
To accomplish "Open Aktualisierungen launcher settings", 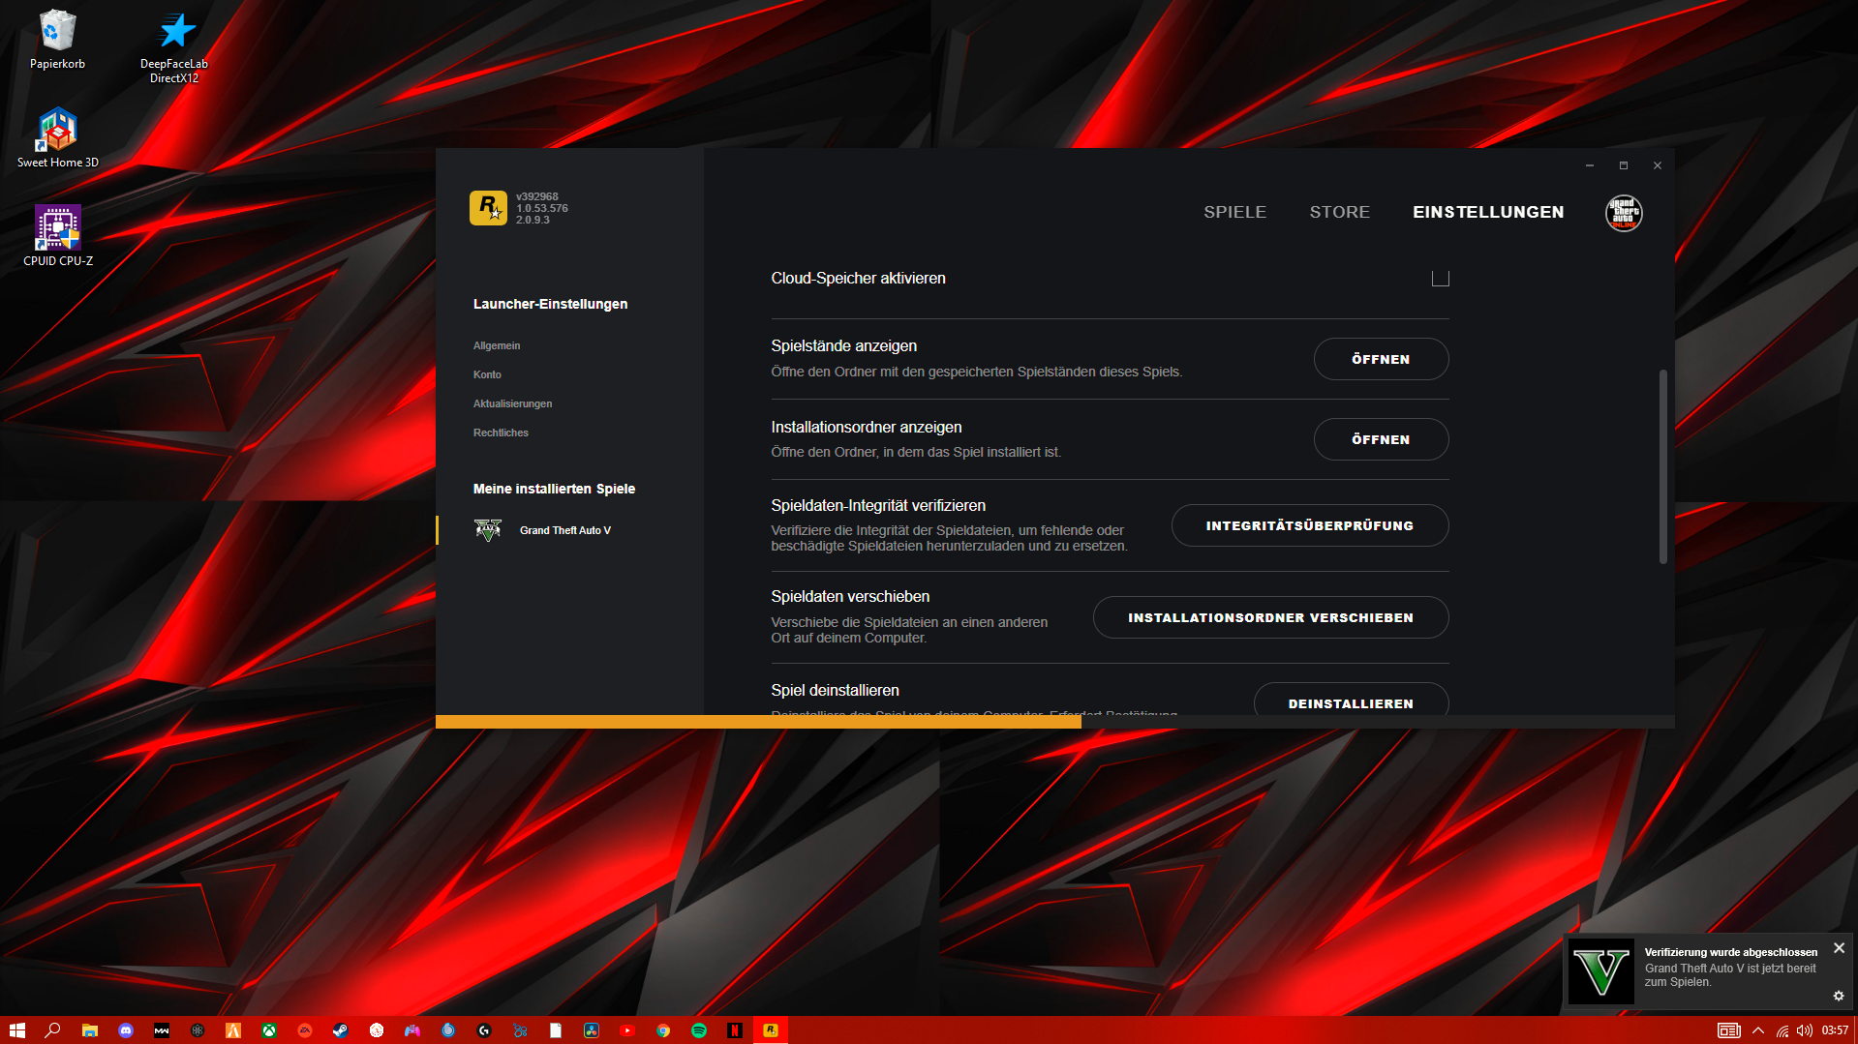I will tap(512, 403).
